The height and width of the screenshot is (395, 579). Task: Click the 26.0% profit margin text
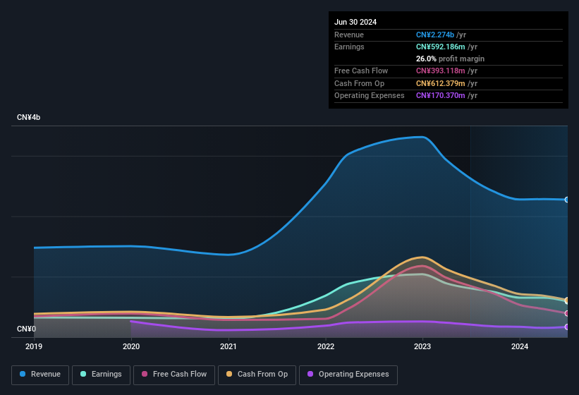click(450, 59)
